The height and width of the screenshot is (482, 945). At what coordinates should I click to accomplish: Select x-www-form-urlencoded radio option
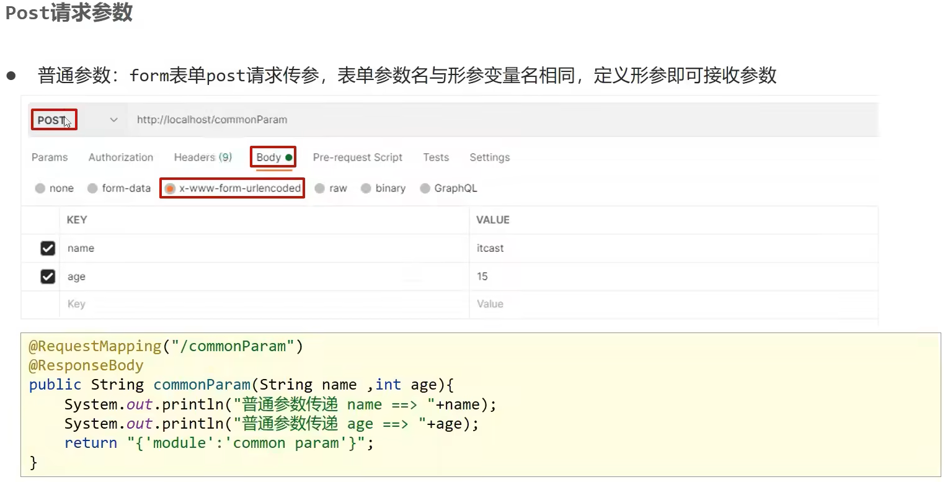(170, 189)
